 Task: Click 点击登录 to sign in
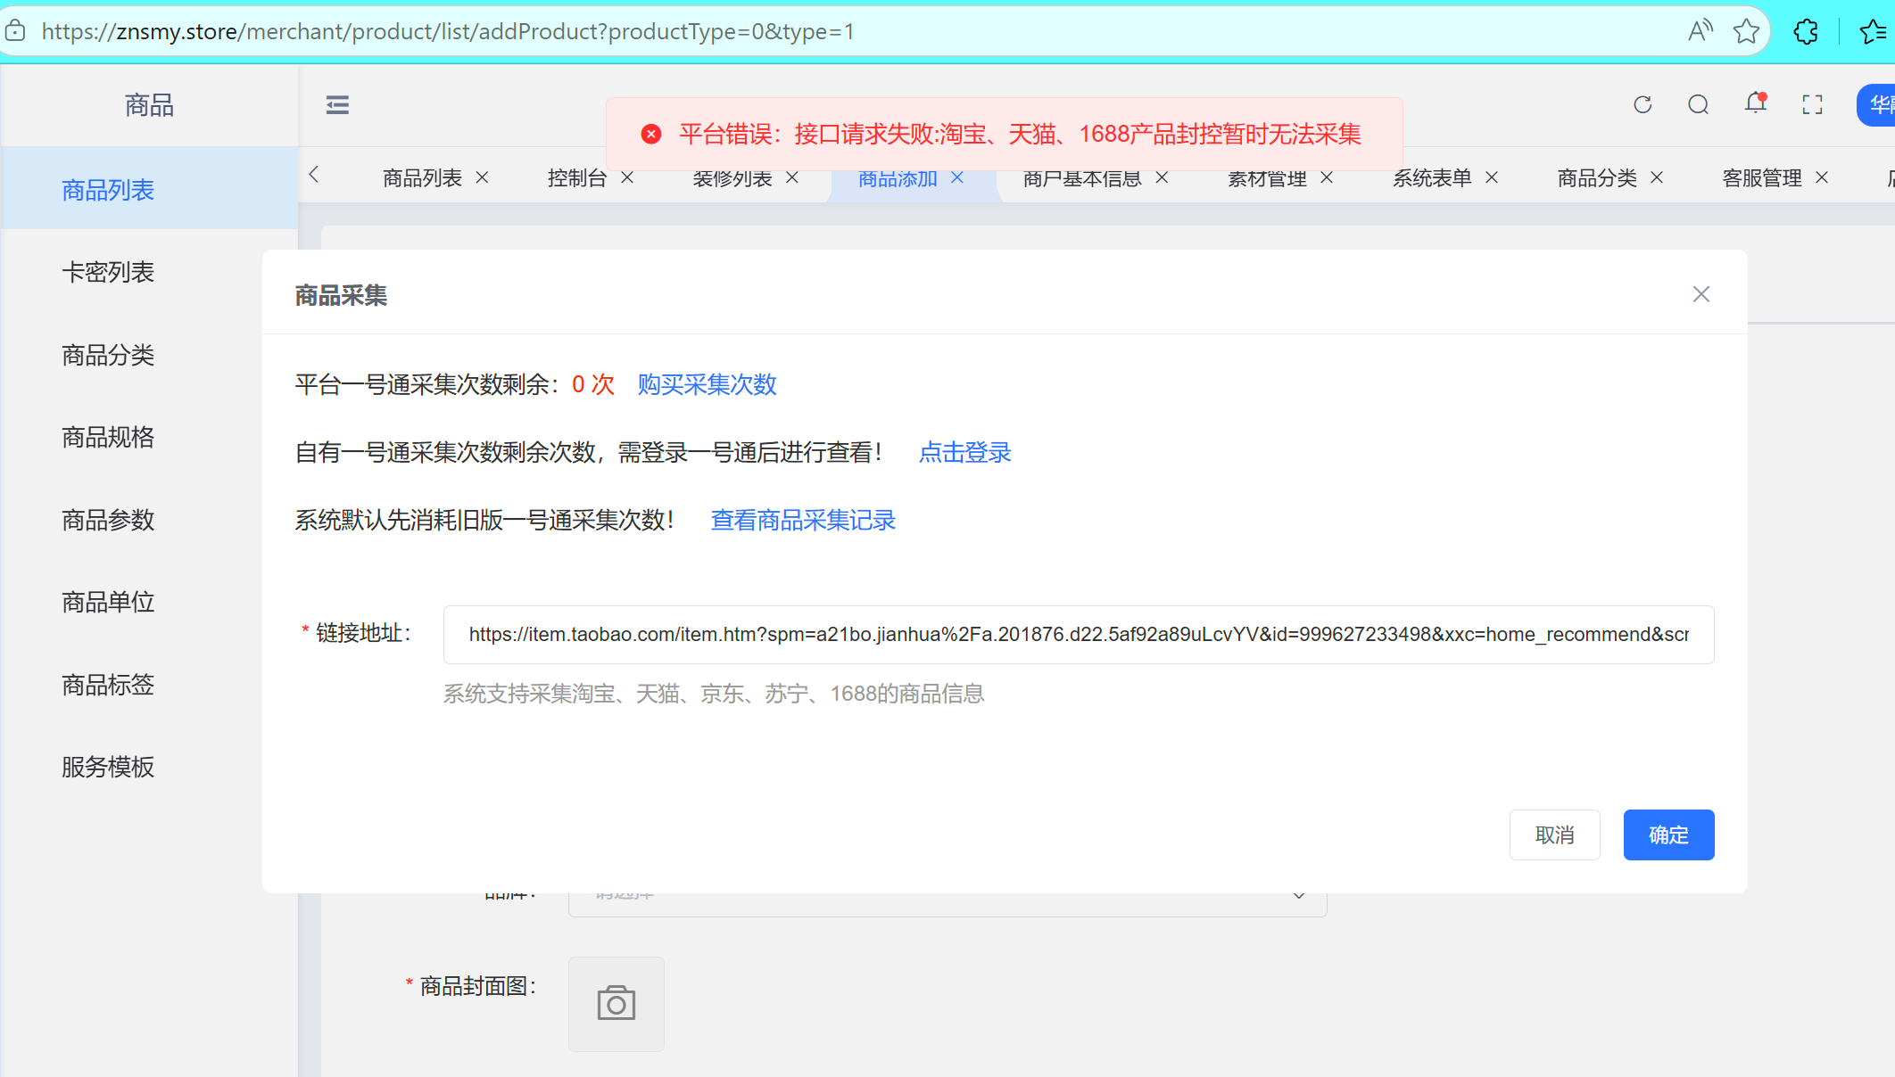pos(964,452)
